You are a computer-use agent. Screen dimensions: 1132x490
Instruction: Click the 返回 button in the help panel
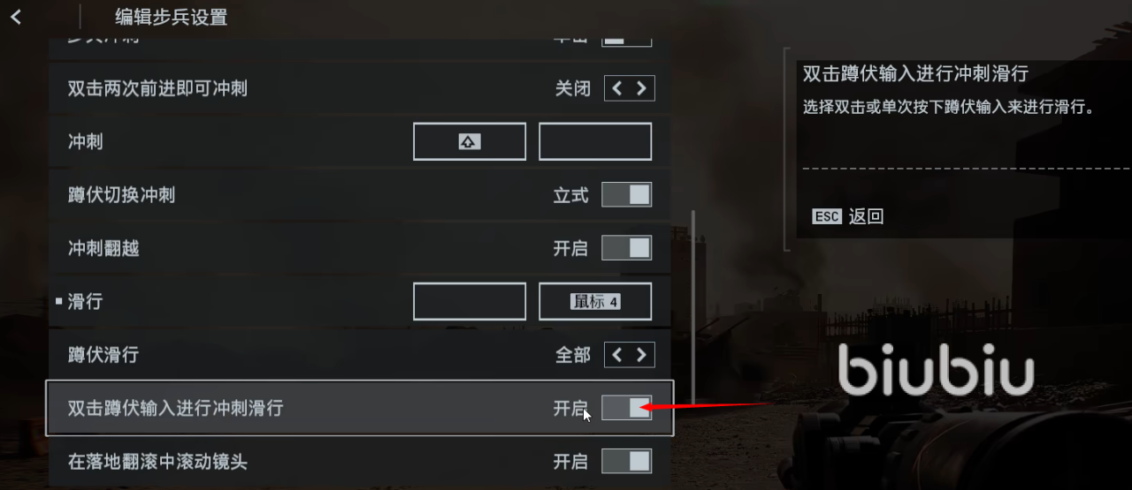click(x=866, y=216)
